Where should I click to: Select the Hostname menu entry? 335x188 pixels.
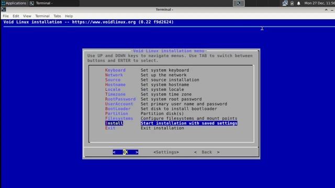(x=115, y=85)
